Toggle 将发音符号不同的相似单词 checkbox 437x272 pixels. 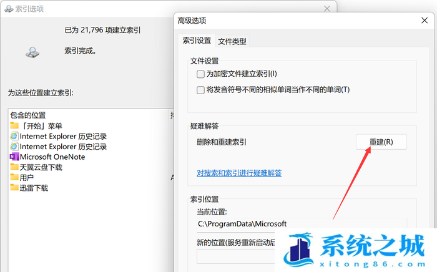click(x=200, y=90)
